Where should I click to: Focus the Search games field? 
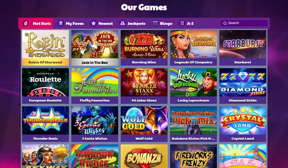coord(244,23)
